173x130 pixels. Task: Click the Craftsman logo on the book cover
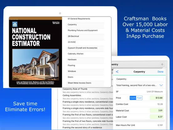click(15, 24)
